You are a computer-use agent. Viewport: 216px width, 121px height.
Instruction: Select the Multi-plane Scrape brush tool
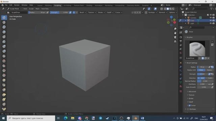(4, 80)
